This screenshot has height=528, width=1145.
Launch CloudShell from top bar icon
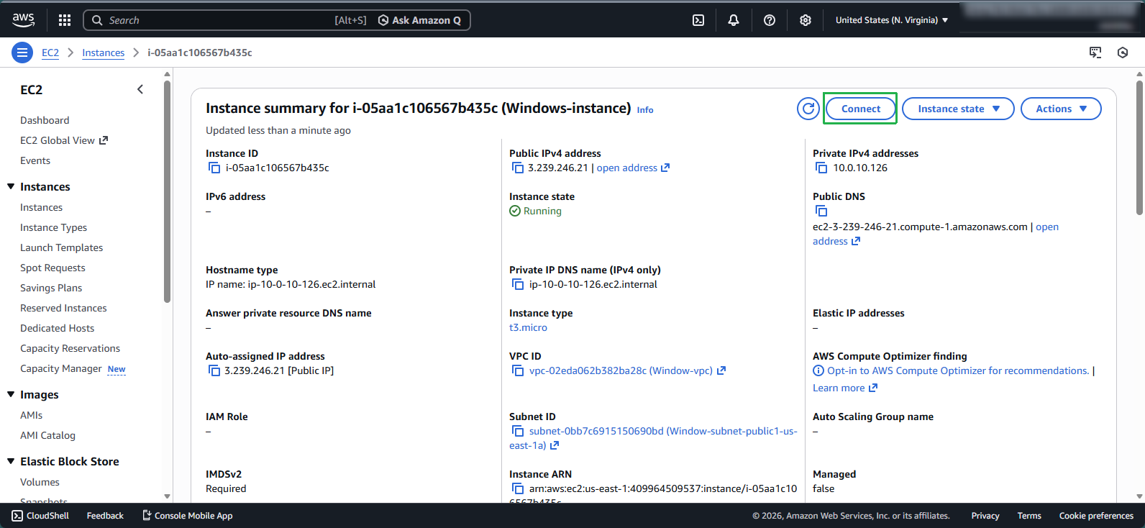coord(698,20)
